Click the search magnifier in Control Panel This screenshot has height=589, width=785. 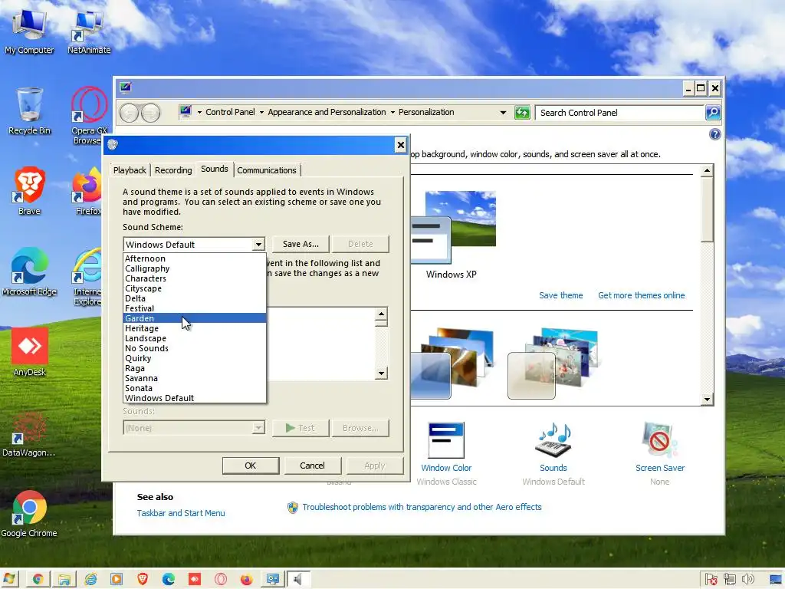[713, 113]
